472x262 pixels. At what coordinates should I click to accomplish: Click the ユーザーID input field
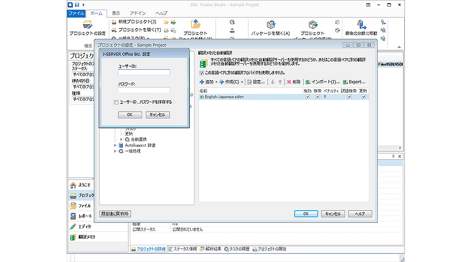click(x=144, y=72)
